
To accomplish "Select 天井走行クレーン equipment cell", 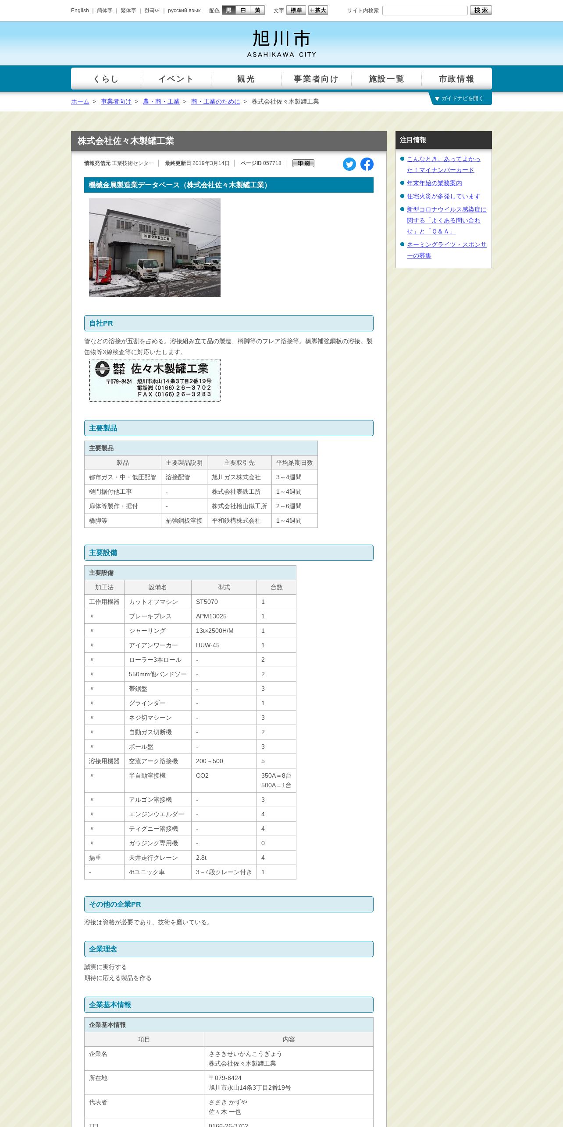I will click(x=158, y=858).
